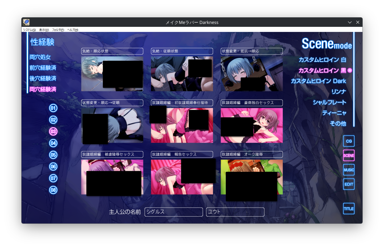Choose カスタムヒロイン 白 category
This screenshot has height=249, width=384.
322,60
